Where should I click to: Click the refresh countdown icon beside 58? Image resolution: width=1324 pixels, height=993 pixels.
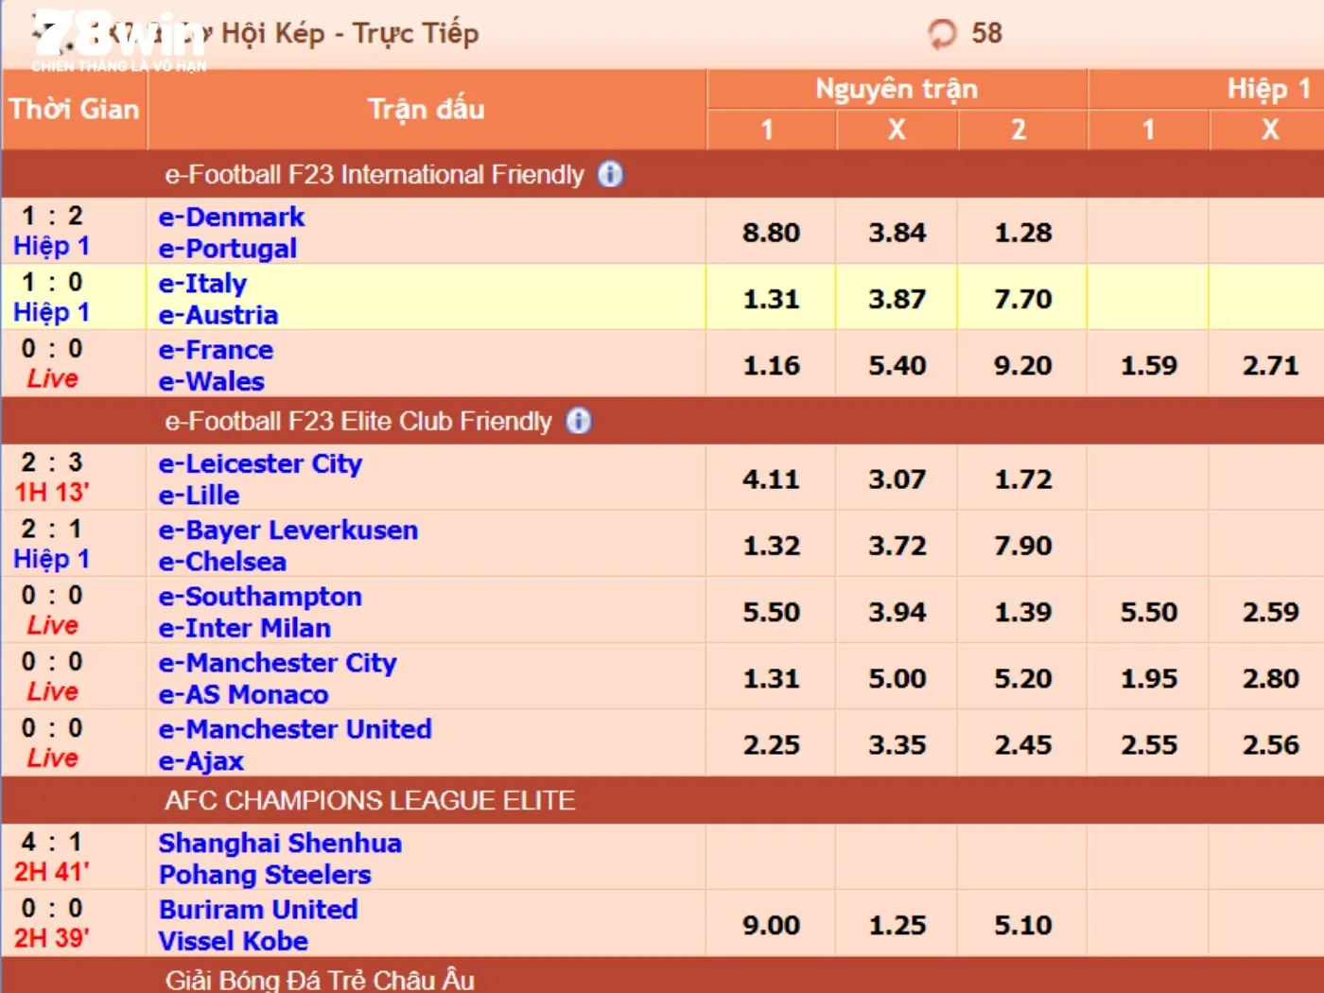[x=942, y=34]
